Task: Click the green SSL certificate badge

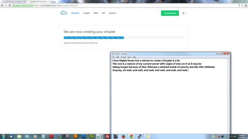Action: point(22,5)
